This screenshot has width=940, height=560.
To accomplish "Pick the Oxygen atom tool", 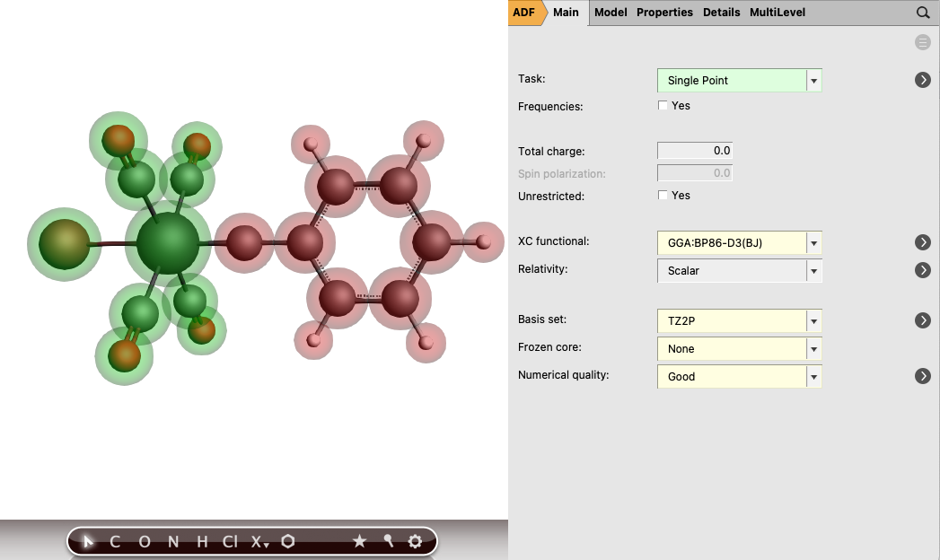I will [145, 541].
